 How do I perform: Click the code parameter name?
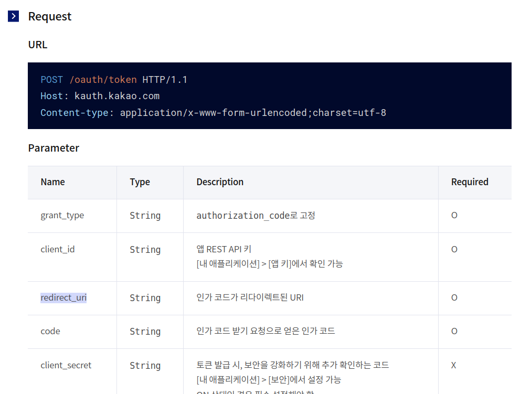click(x=50, y=331)
